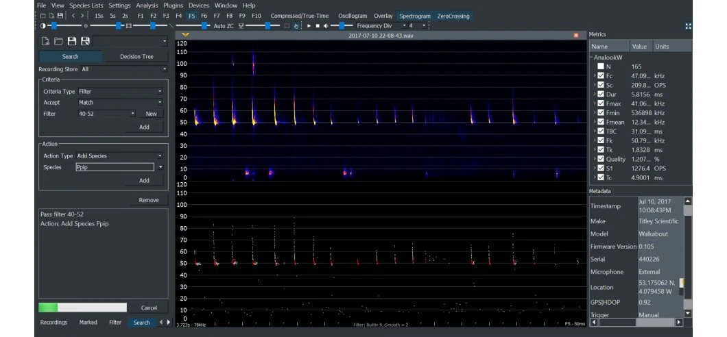Open the Species Lists menu

pos(87,5)
